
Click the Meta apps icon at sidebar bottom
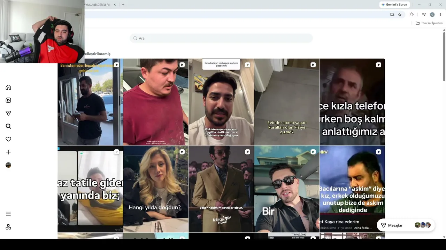point(8,227)
